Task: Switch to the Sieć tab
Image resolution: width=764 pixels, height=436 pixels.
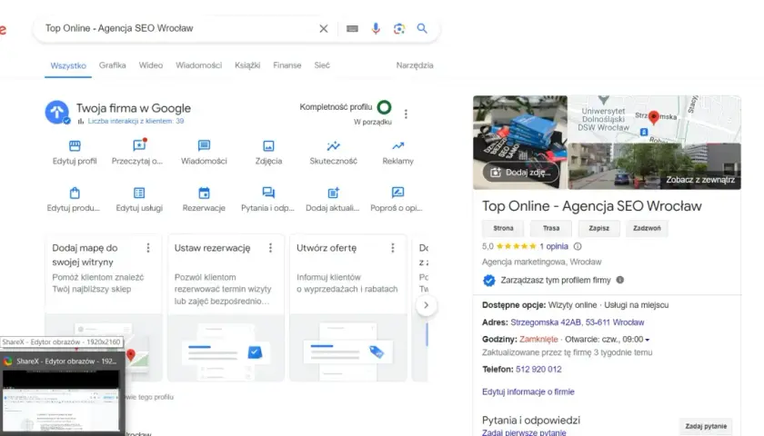Action: pyautogui.click(x=322, y=65)
